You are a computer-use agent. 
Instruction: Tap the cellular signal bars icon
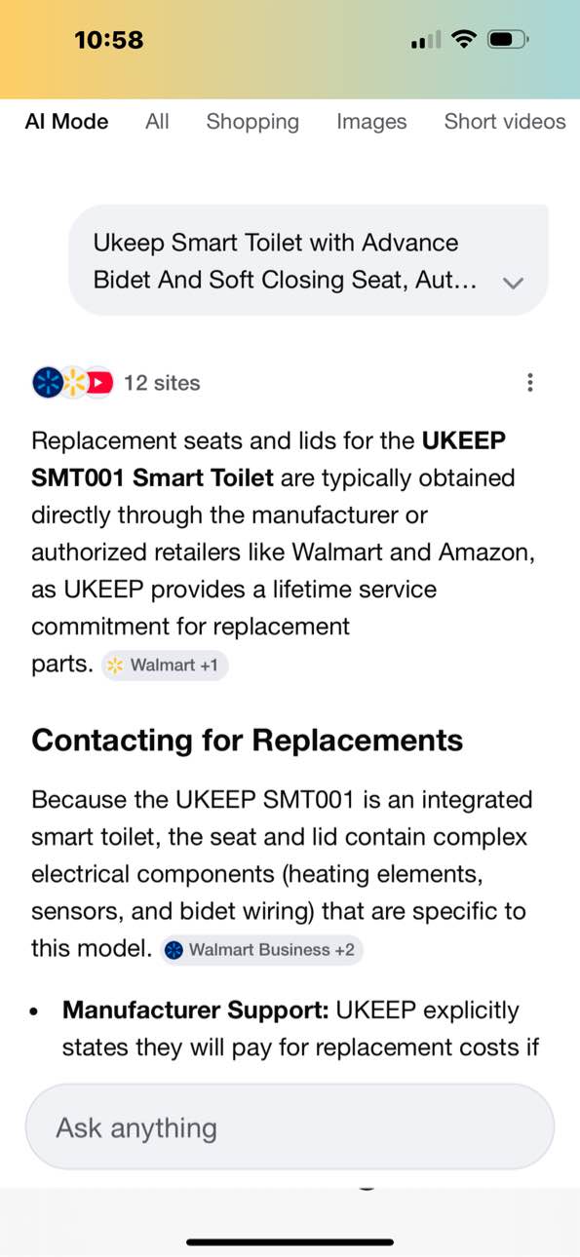pyautogui.click(x=425, y=40)
